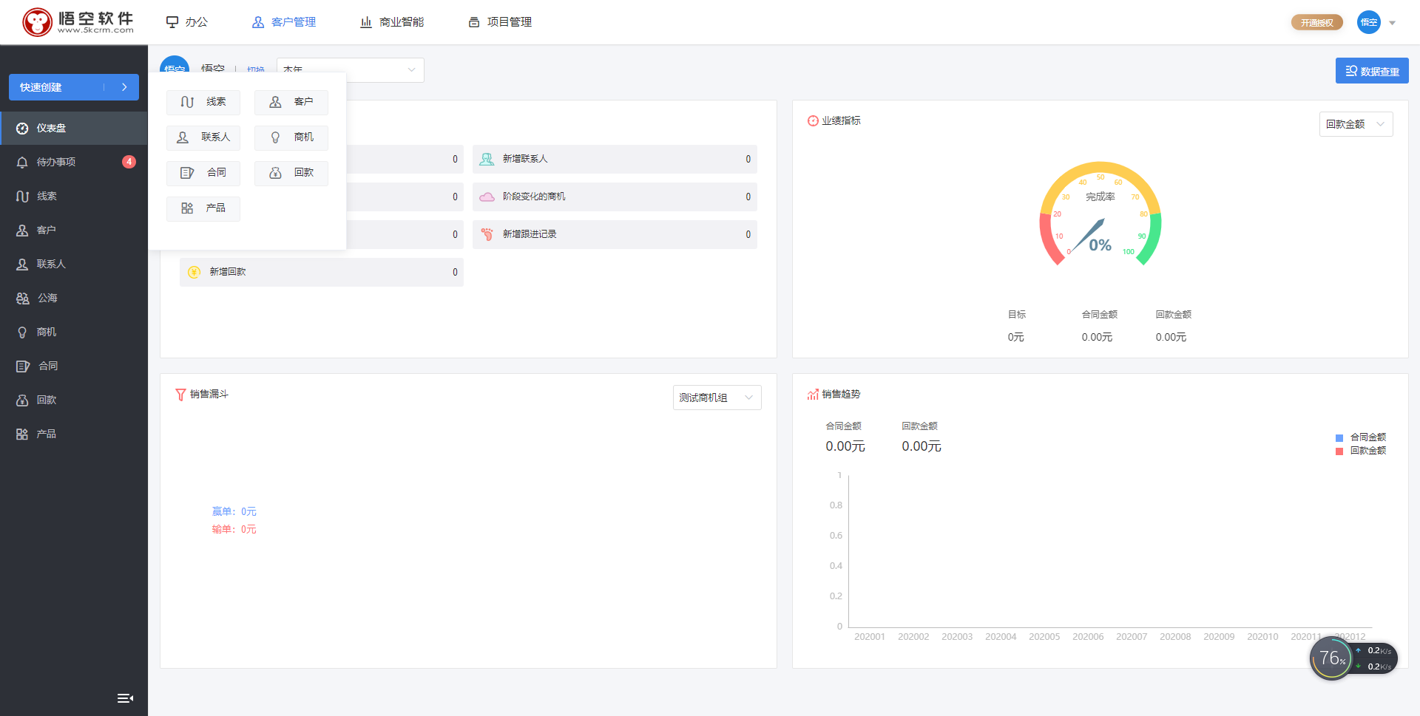Open 项目管理 top navigation tab
1420x716 pixels.
tap(500, 22)
